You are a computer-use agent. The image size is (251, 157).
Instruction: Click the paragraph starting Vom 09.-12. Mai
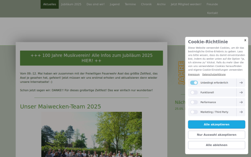(x=89, y=78)
